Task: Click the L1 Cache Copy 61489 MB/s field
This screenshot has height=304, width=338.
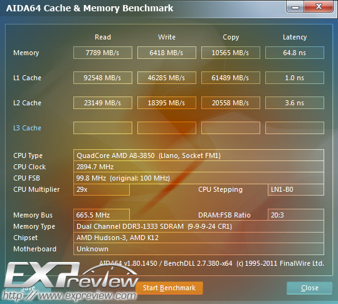Action: 231,78
